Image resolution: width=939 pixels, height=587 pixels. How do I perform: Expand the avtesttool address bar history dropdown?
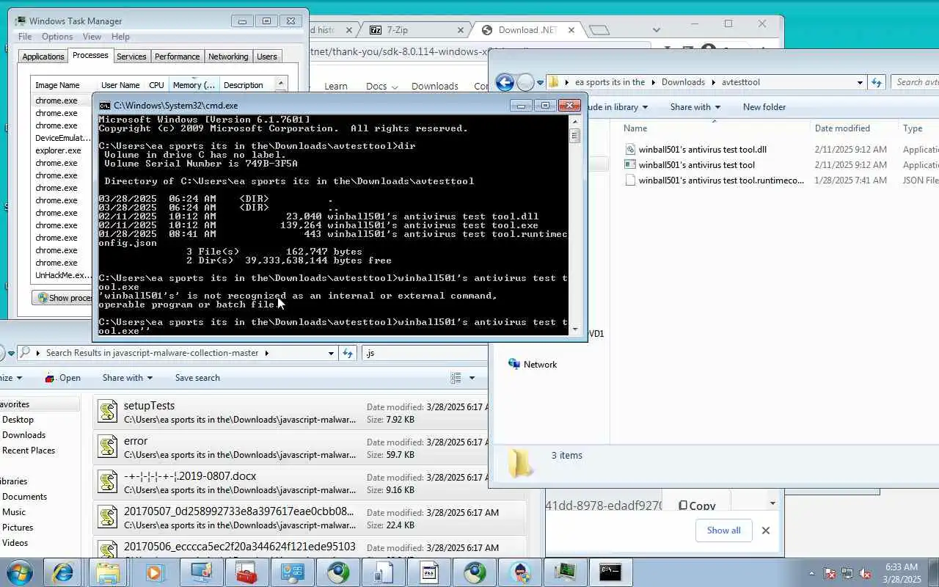(x=860, y=82)
